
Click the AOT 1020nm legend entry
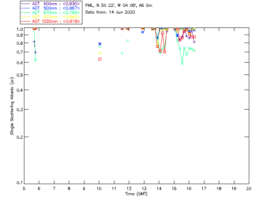[x=50, y=21]
